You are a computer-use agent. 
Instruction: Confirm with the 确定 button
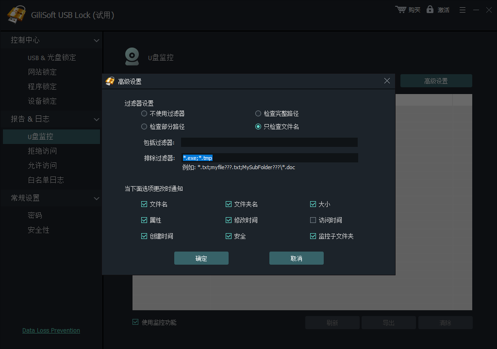point(201,258)
